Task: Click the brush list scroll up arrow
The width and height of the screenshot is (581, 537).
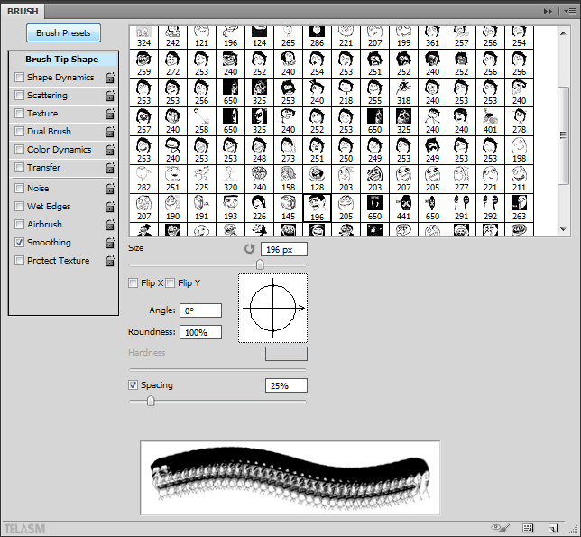Action: point(563,33)
